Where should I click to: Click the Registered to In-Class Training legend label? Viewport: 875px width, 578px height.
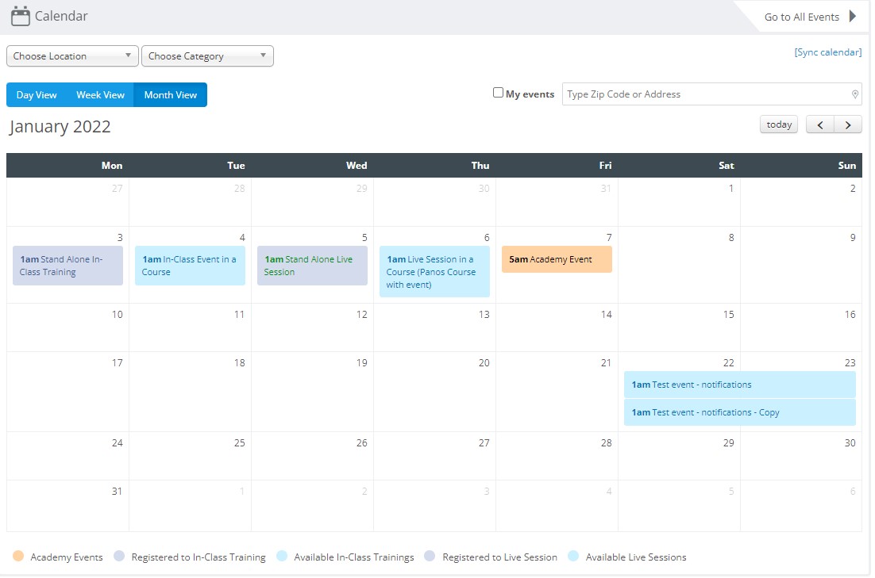pyautogui.click(x=198, y=557)
